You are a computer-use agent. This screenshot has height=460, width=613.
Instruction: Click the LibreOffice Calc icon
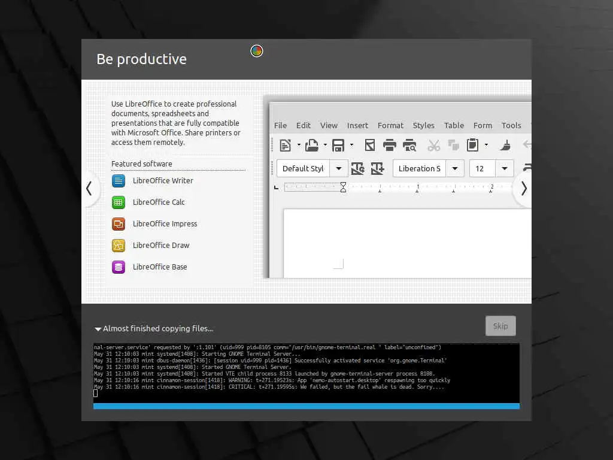[119, 202]
